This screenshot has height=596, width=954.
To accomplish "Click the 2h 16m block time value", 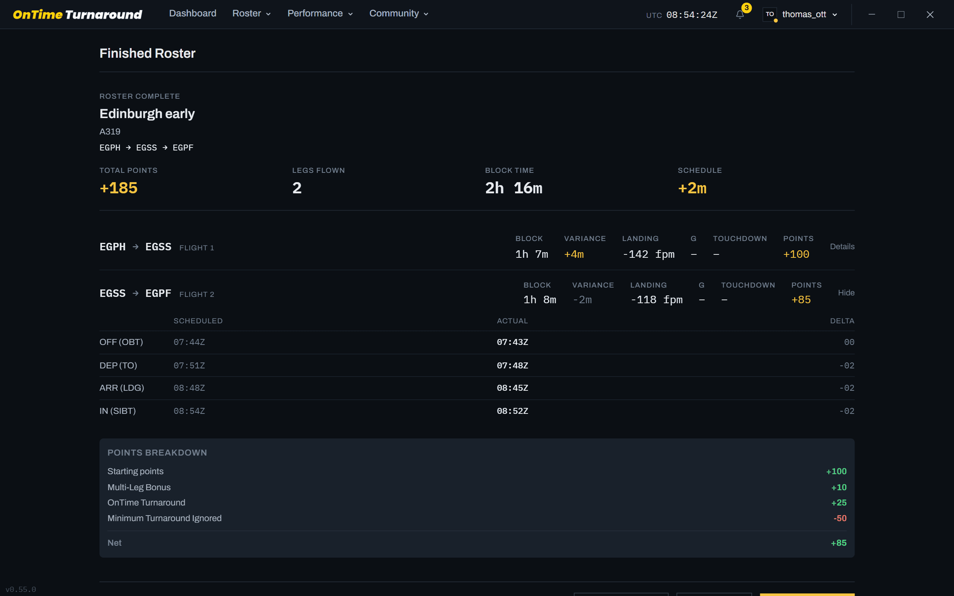I will pos(514,188).
